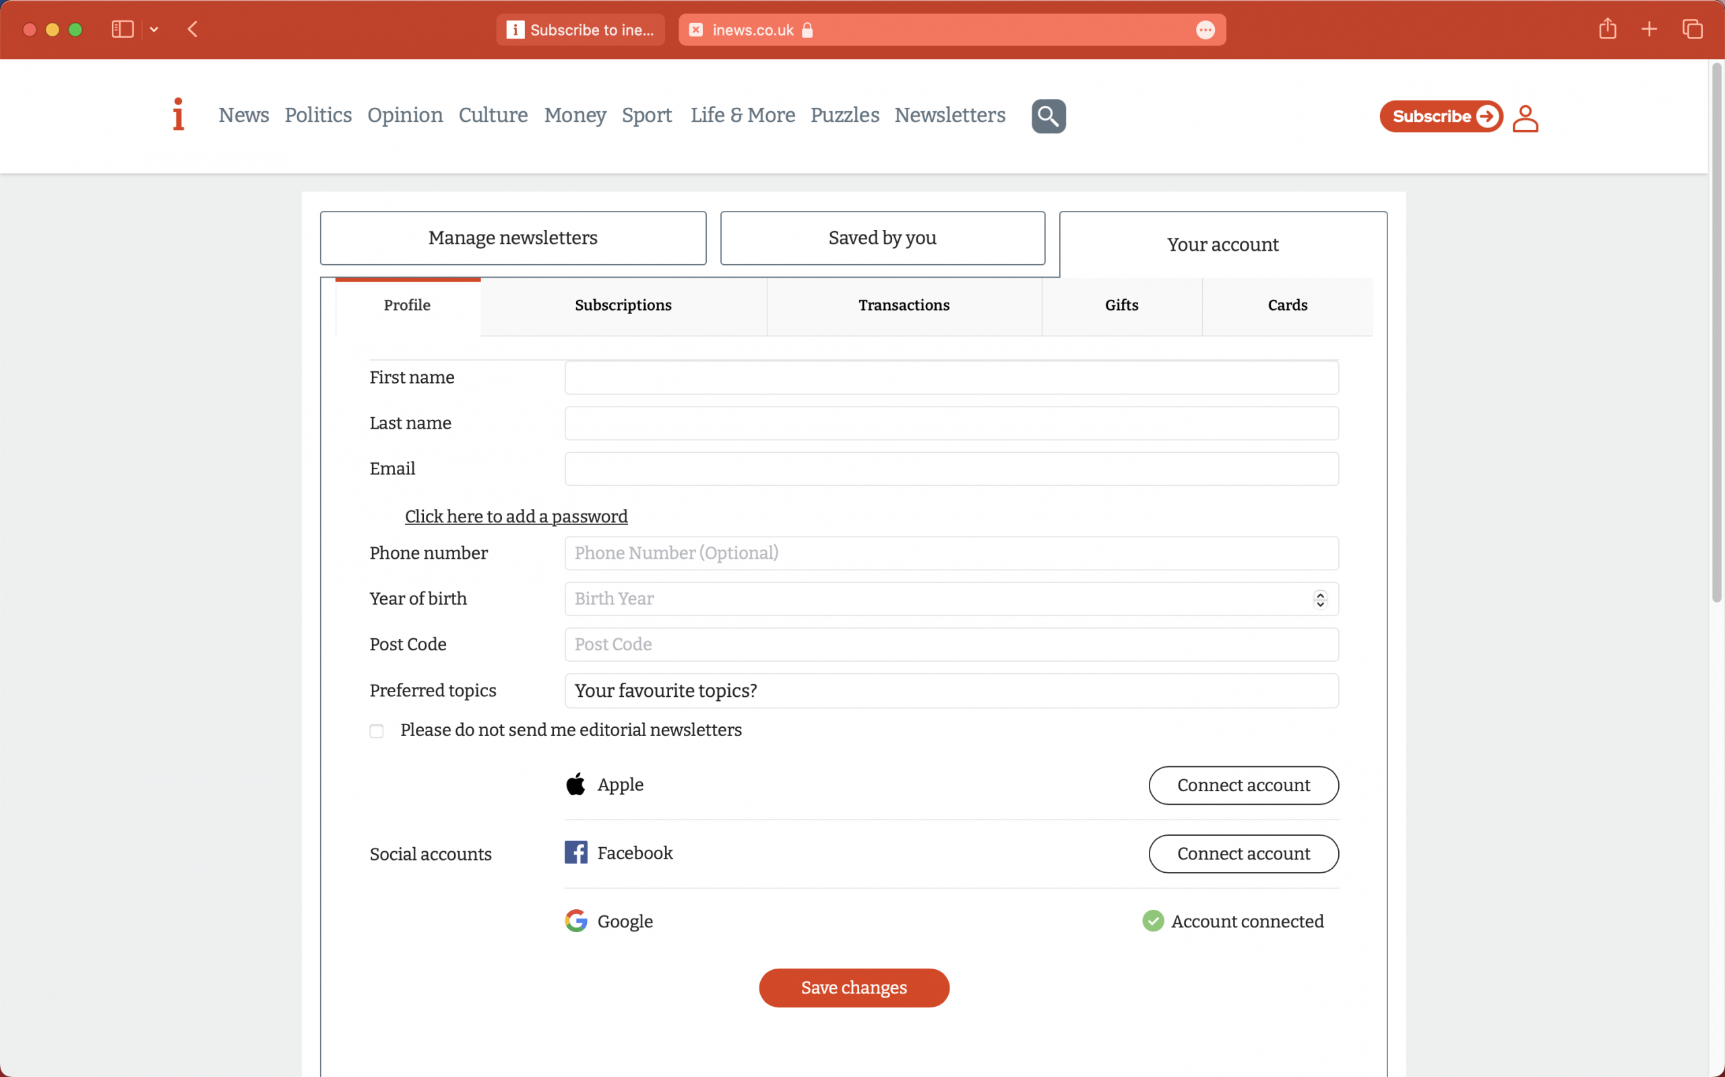Click the Share icon in Safari toolbar

(x=1607, y=29)
